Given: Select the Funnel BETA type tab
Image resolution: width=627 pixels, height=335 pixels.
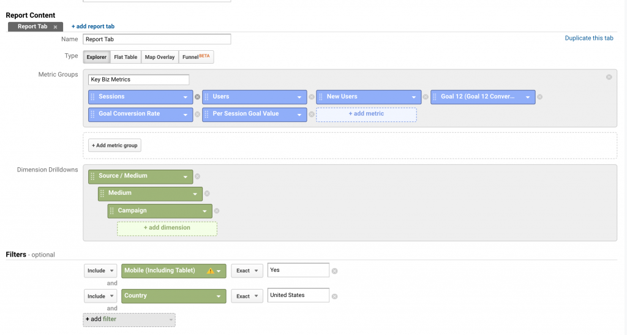Looking at the screenshot, I should [x=196, y=57].
